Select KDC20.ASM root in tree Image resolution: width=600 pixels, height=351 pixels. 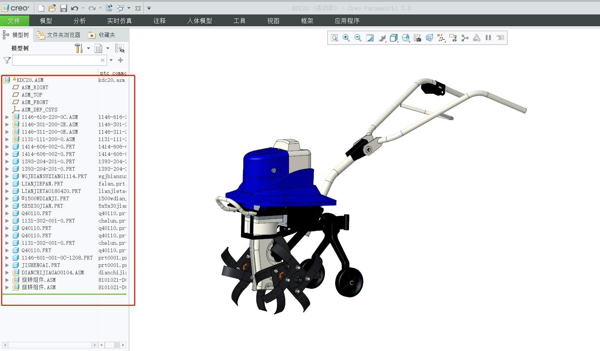click(x=30, y=80)
